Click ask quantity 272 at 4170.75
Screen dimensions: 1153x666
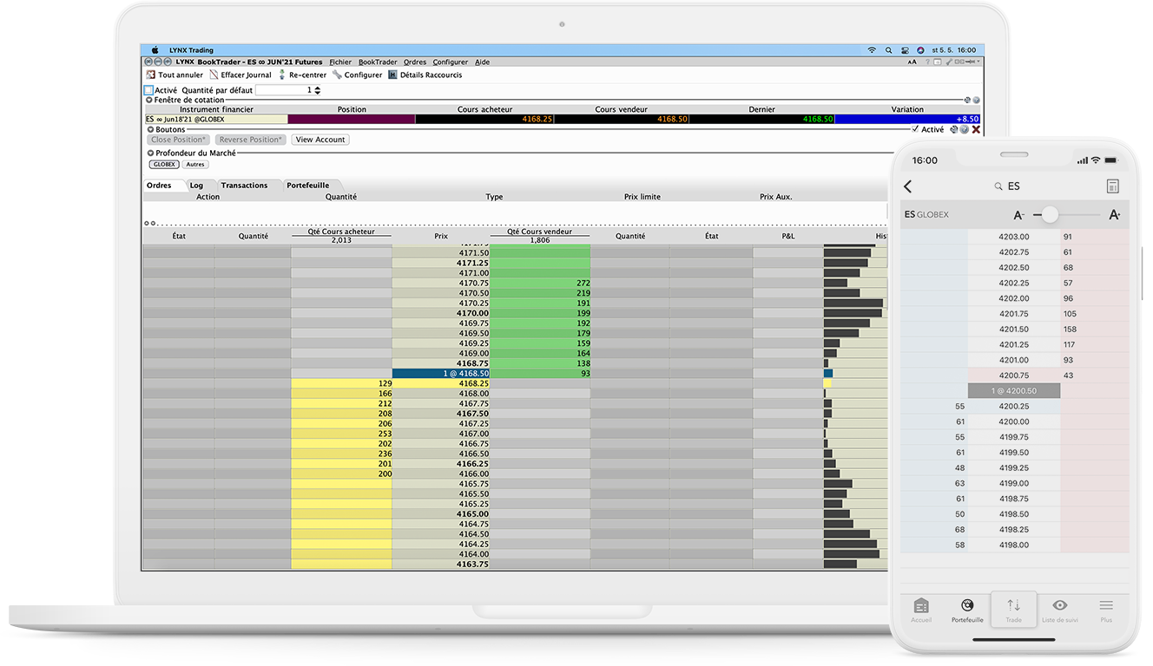click(540, 283)
